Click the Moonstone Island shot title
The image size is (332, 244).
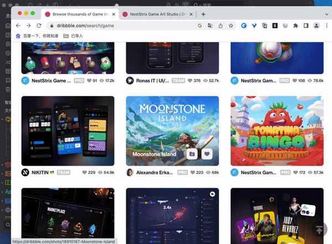pos(154,154)
